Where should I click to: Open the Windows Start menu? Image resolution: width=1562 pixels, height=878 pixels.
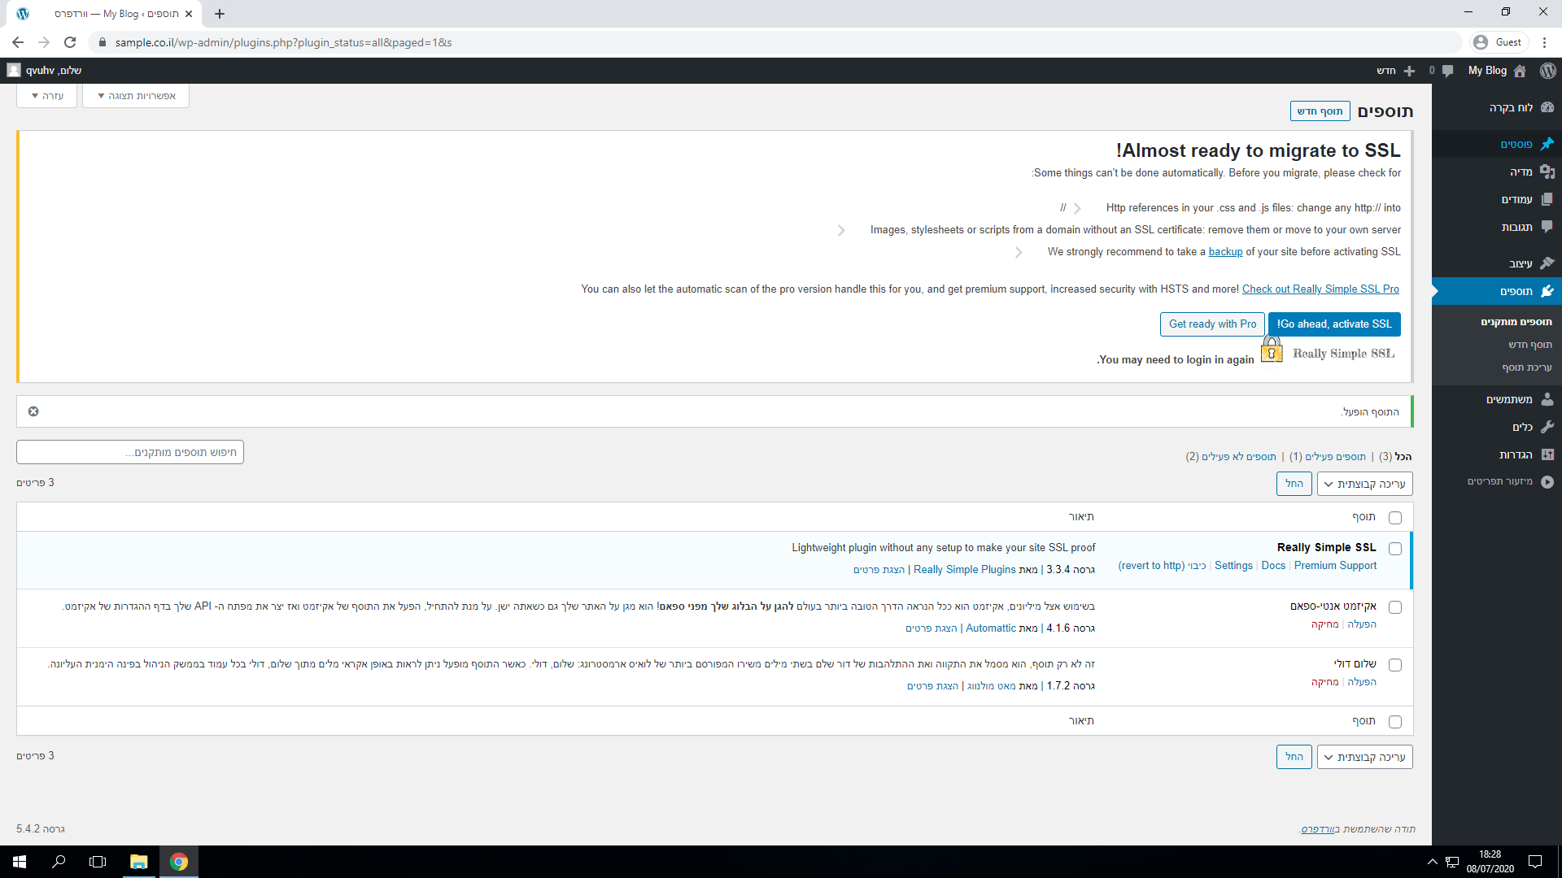[20, 862]
